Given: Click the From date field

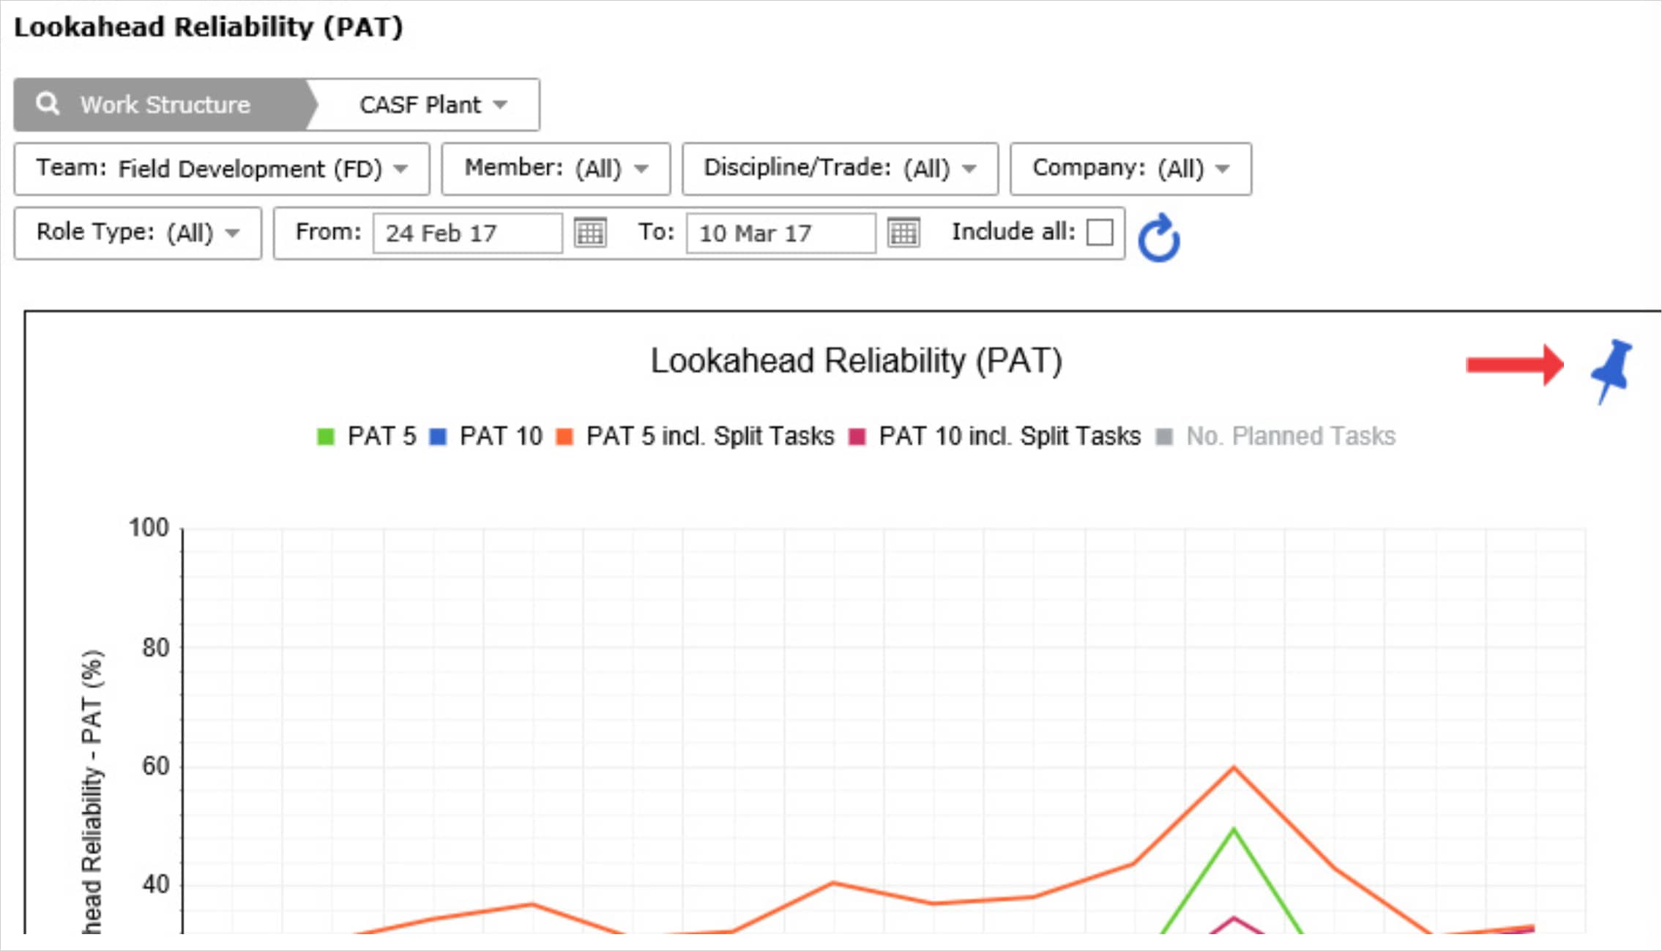Looking at the screenshot, I should point(468,233).
